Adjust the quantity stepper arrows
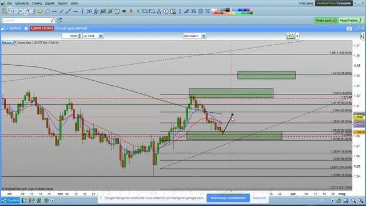This screenshot has width=366, height=206. 79,36
